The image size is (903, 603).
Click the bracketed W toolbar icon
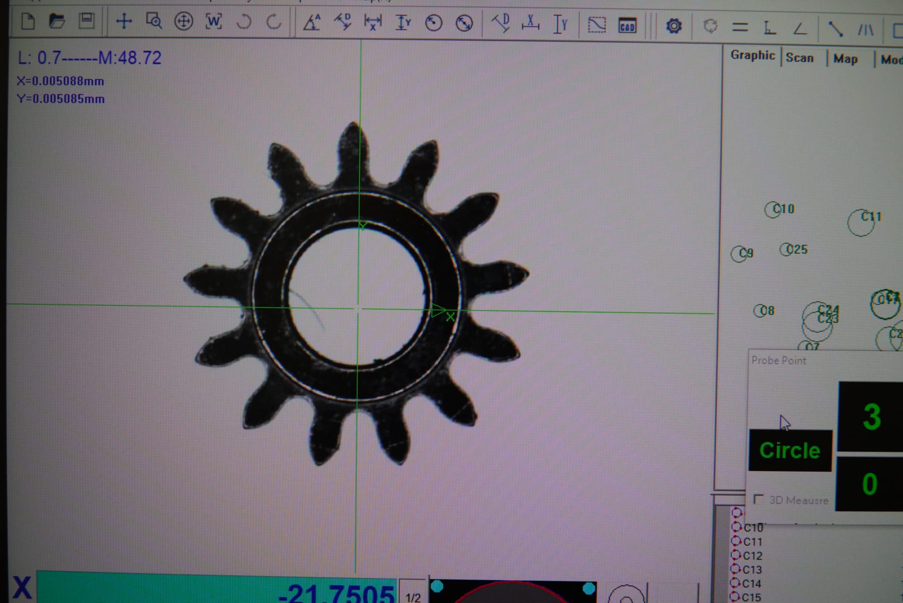(213, 22)
